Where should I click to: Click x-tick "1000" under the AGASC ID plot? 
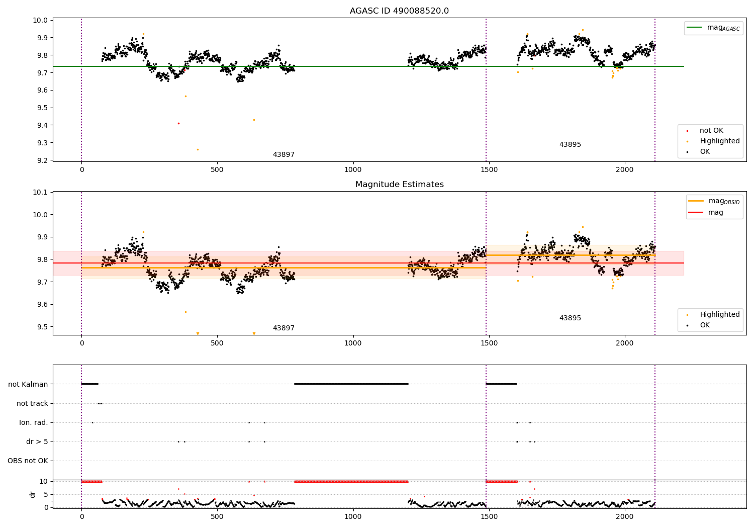353,170
